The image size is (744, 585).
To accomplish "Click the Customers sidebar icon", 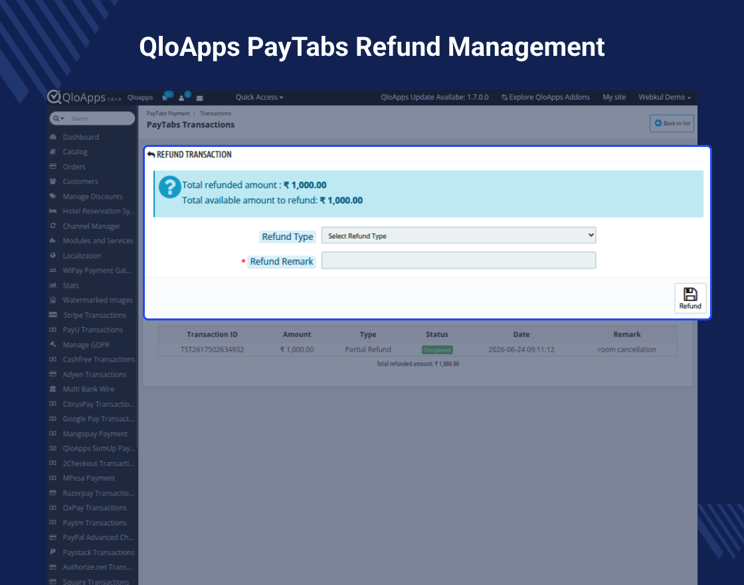I will click(x=52, y=181).
